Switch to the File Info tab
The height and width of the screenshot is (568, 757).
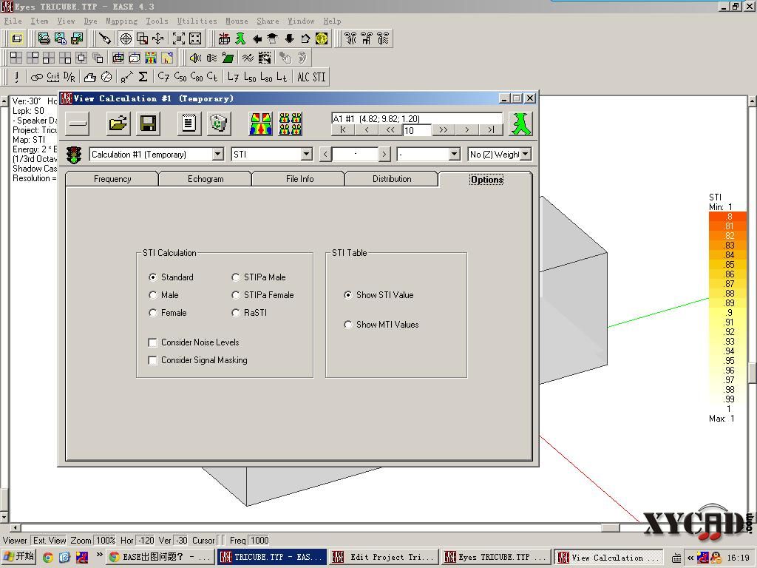tap(299, 179)
